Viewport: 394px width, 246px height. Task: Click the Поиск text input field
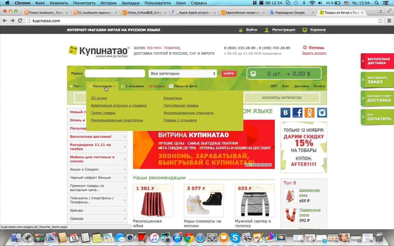tap(115, 73)
